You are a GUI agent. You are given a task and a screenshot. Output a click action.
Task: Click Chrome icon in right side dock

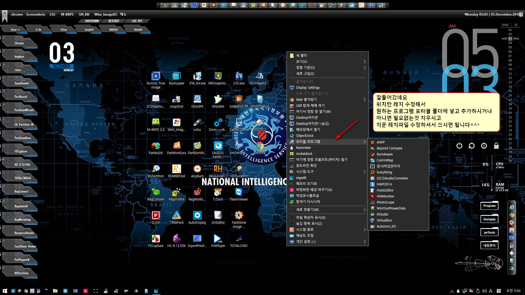click(512, 215)
